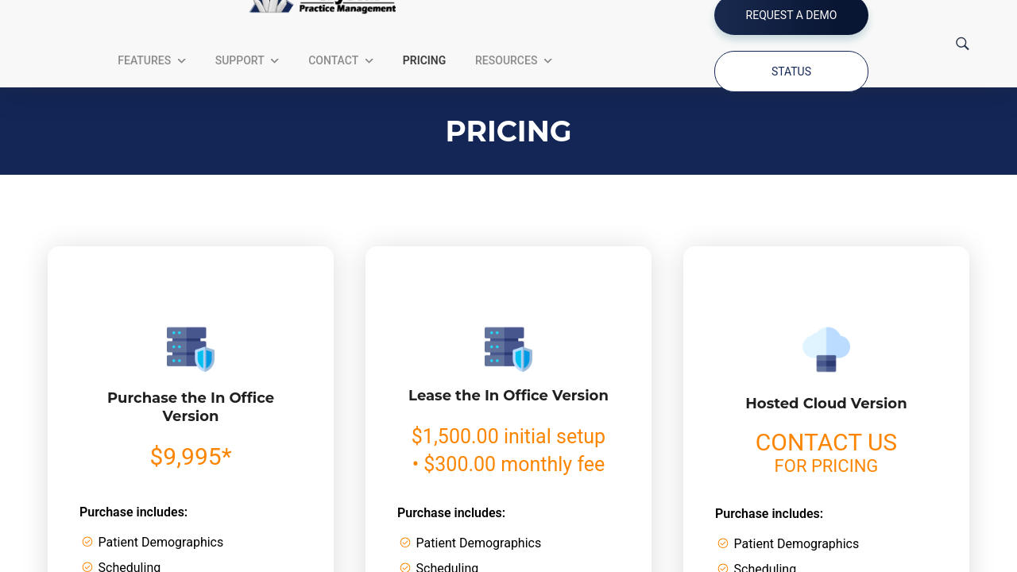Click the Lease In Office server icon
1017x572 pixels.
[508, 349]
